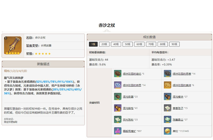
Task: Click the 绿洲花园的恩惠 material icon
Action: (167, 74)
